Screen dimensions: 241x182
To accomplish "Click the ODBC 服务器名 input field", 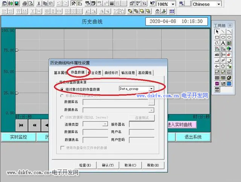I will coord(142,124).
